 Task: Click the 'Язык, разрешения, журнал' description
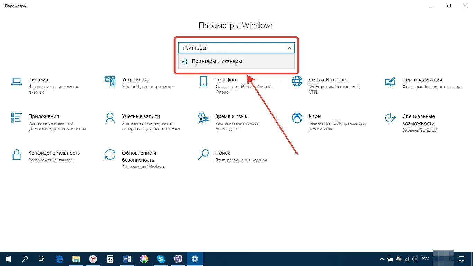coord(241,160)
